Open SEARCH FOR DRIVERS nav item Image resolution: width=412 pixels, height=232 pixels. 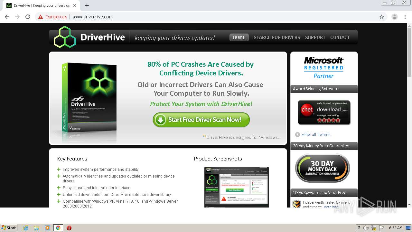tap(277, 37)
